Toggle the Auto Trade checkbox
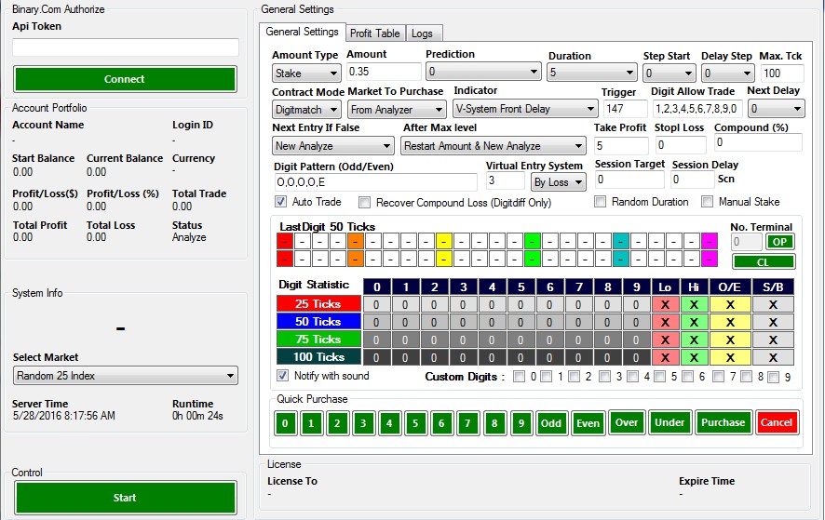 281,202
